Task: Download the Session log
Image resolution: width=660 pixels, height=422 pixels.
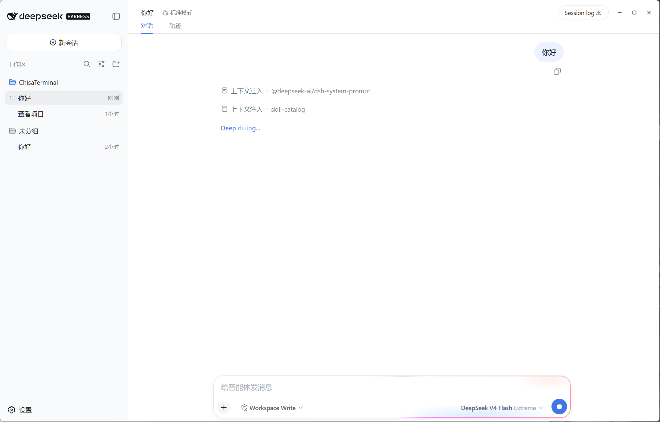Action: (583, 13)
